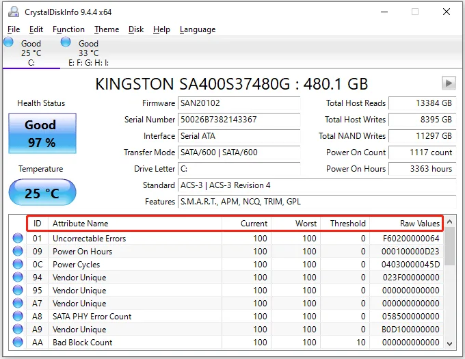Click the next disk arrow button

449,83
